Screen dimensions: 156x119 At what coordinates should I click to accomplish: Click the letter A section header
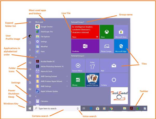tap(36, 57)
